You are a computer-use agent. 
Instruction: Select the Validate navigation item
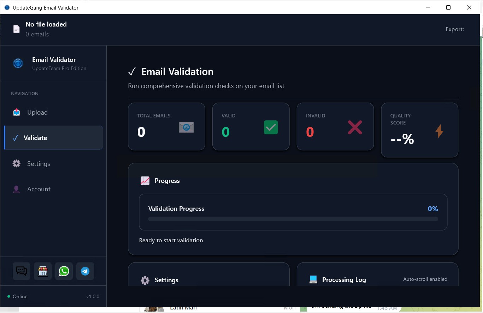[x=35, y=138]
